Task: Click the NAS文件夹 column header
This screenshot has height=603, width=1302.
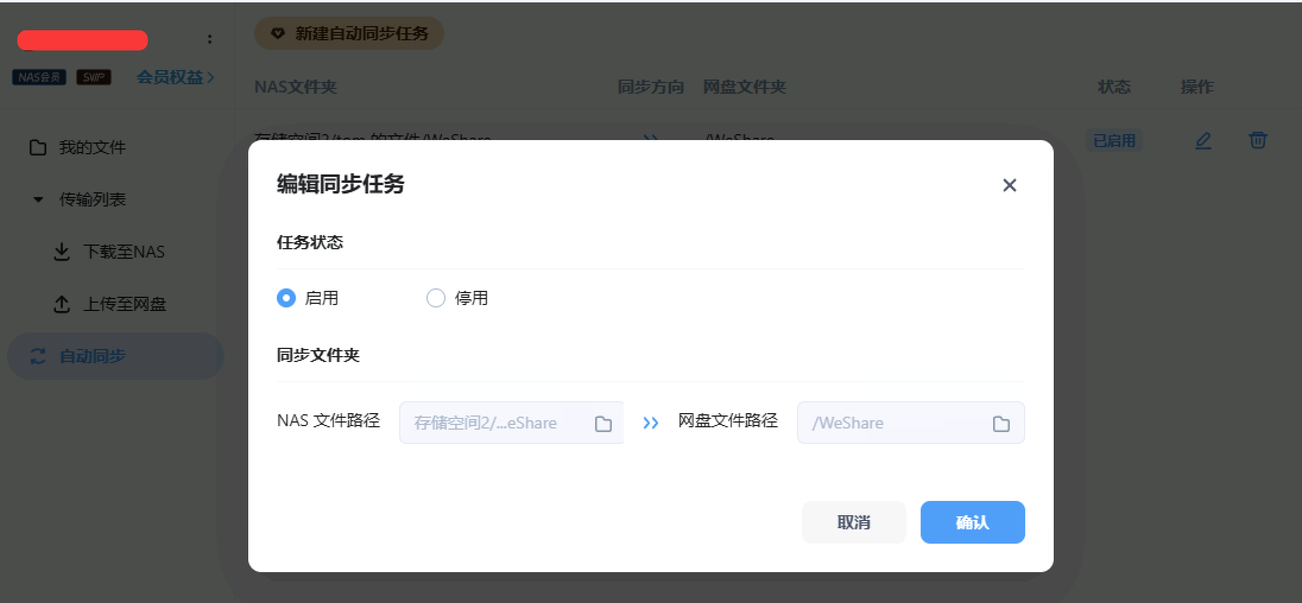Action: (296, 87)
